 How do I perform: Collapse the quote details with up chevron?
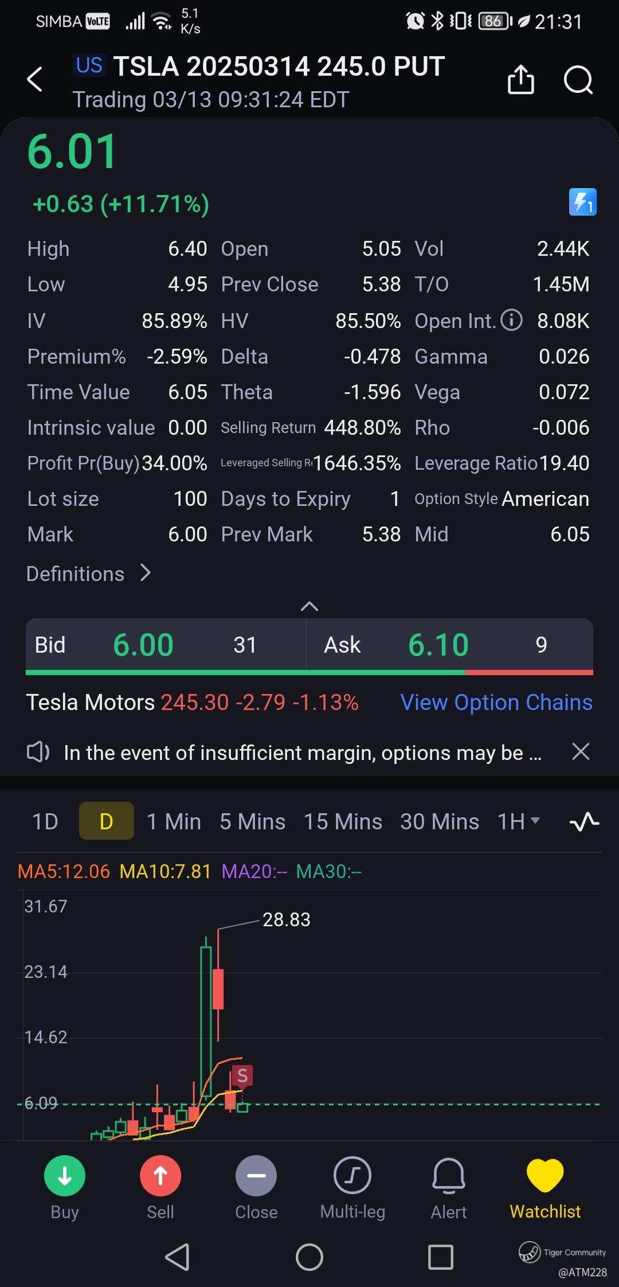[x=309, y=606]
